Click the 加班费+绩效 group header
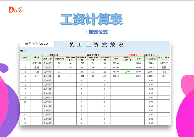Image resolution: width=194 pixels, height=137 pixels. (93, 55)
